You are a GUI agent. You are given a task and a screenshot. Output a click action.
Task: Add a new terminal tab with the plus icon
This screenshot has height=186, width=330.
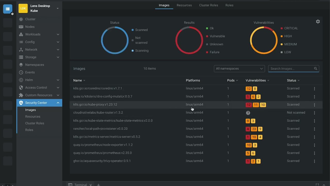coord(98,185)
